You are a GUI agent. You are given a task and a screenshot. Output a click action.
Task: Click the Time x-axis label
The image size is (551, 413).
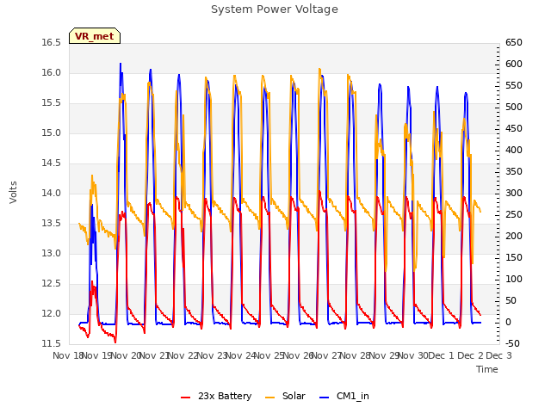click(x=487, y=369)
